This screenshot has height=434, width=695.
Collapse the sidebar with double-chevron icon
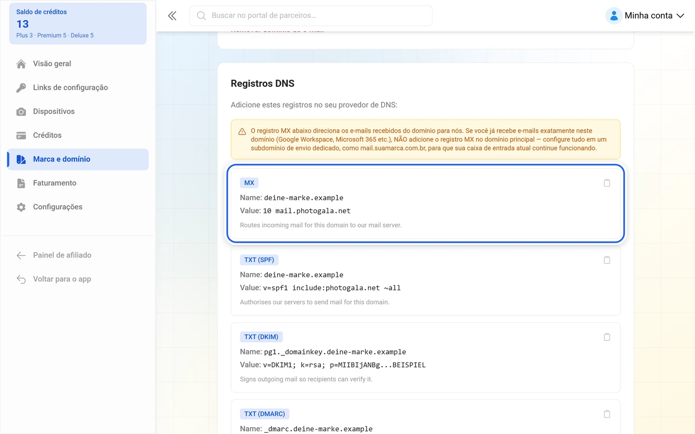click(x=172, y=16)
